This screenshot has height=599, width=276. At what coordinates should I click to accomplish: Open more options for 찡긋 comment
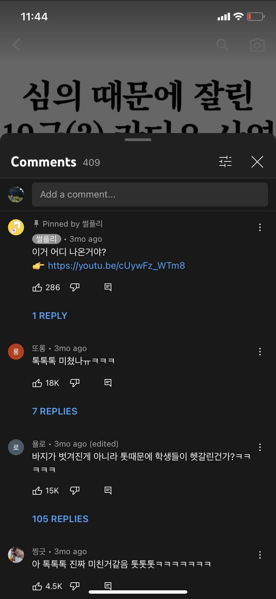tap(260, 555)
